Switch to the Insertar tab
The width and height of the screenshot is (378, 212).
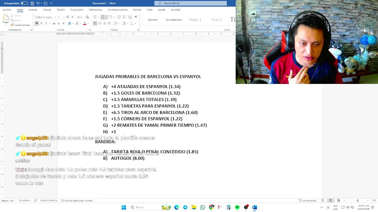(x=33, y=10)
